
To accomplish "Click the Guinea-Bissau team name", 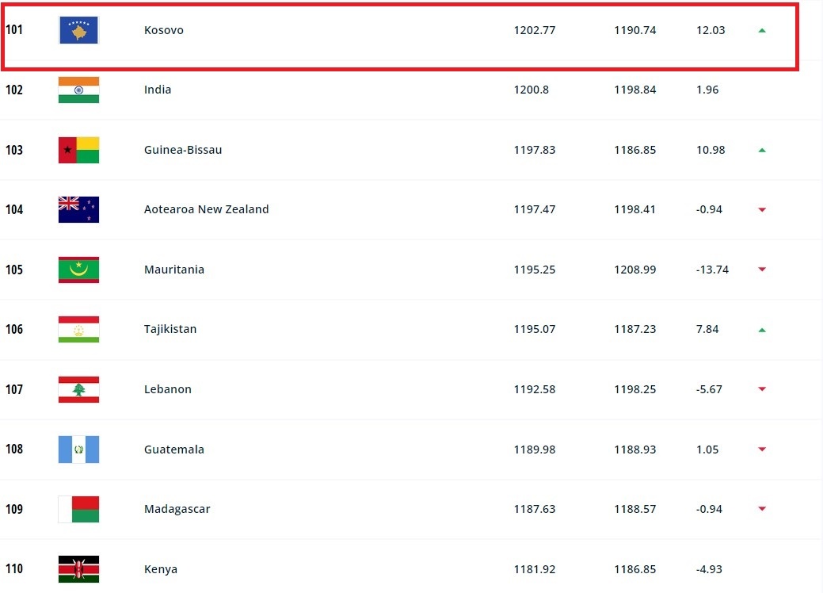I will (x=183, y=150).
